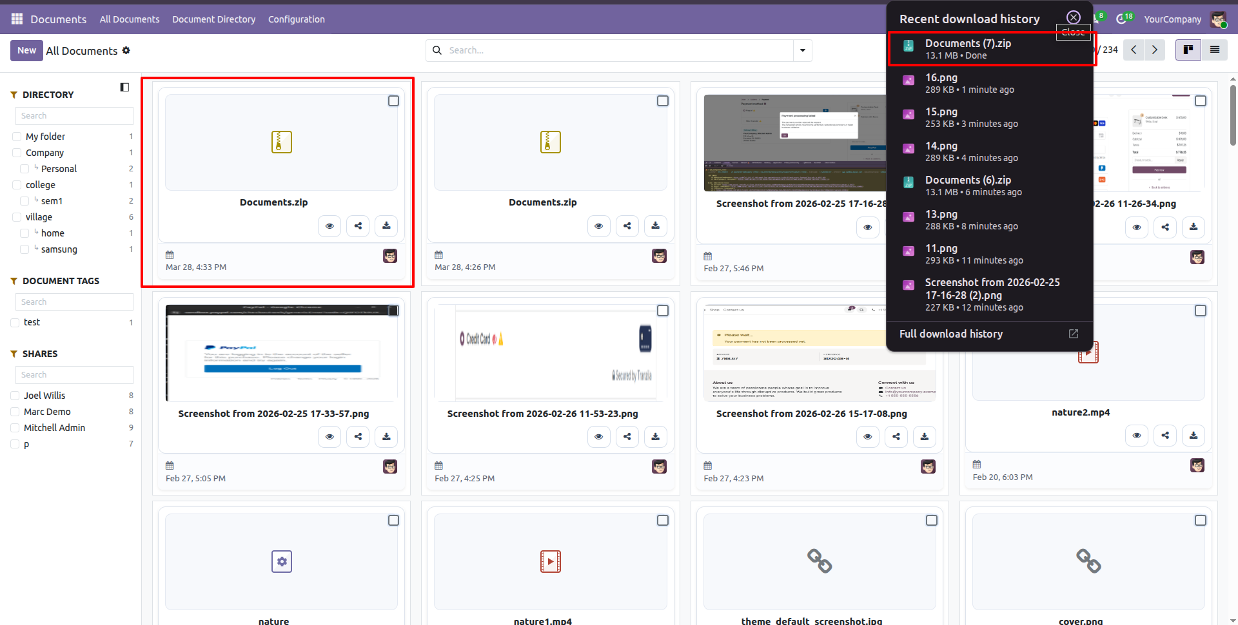Go to the next page of documents
This screenshot has height=625, width=1238.
1155,50
